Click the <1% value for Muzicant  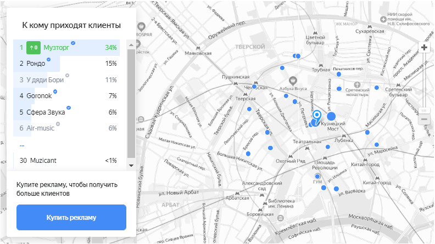tap(111, 160)
